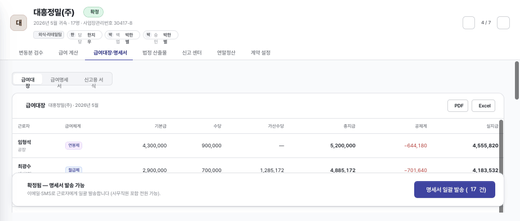Open the 법정 산출물 tab
Image resolution: width=520 pixels, height=221 pixels.
click(155, 53)
